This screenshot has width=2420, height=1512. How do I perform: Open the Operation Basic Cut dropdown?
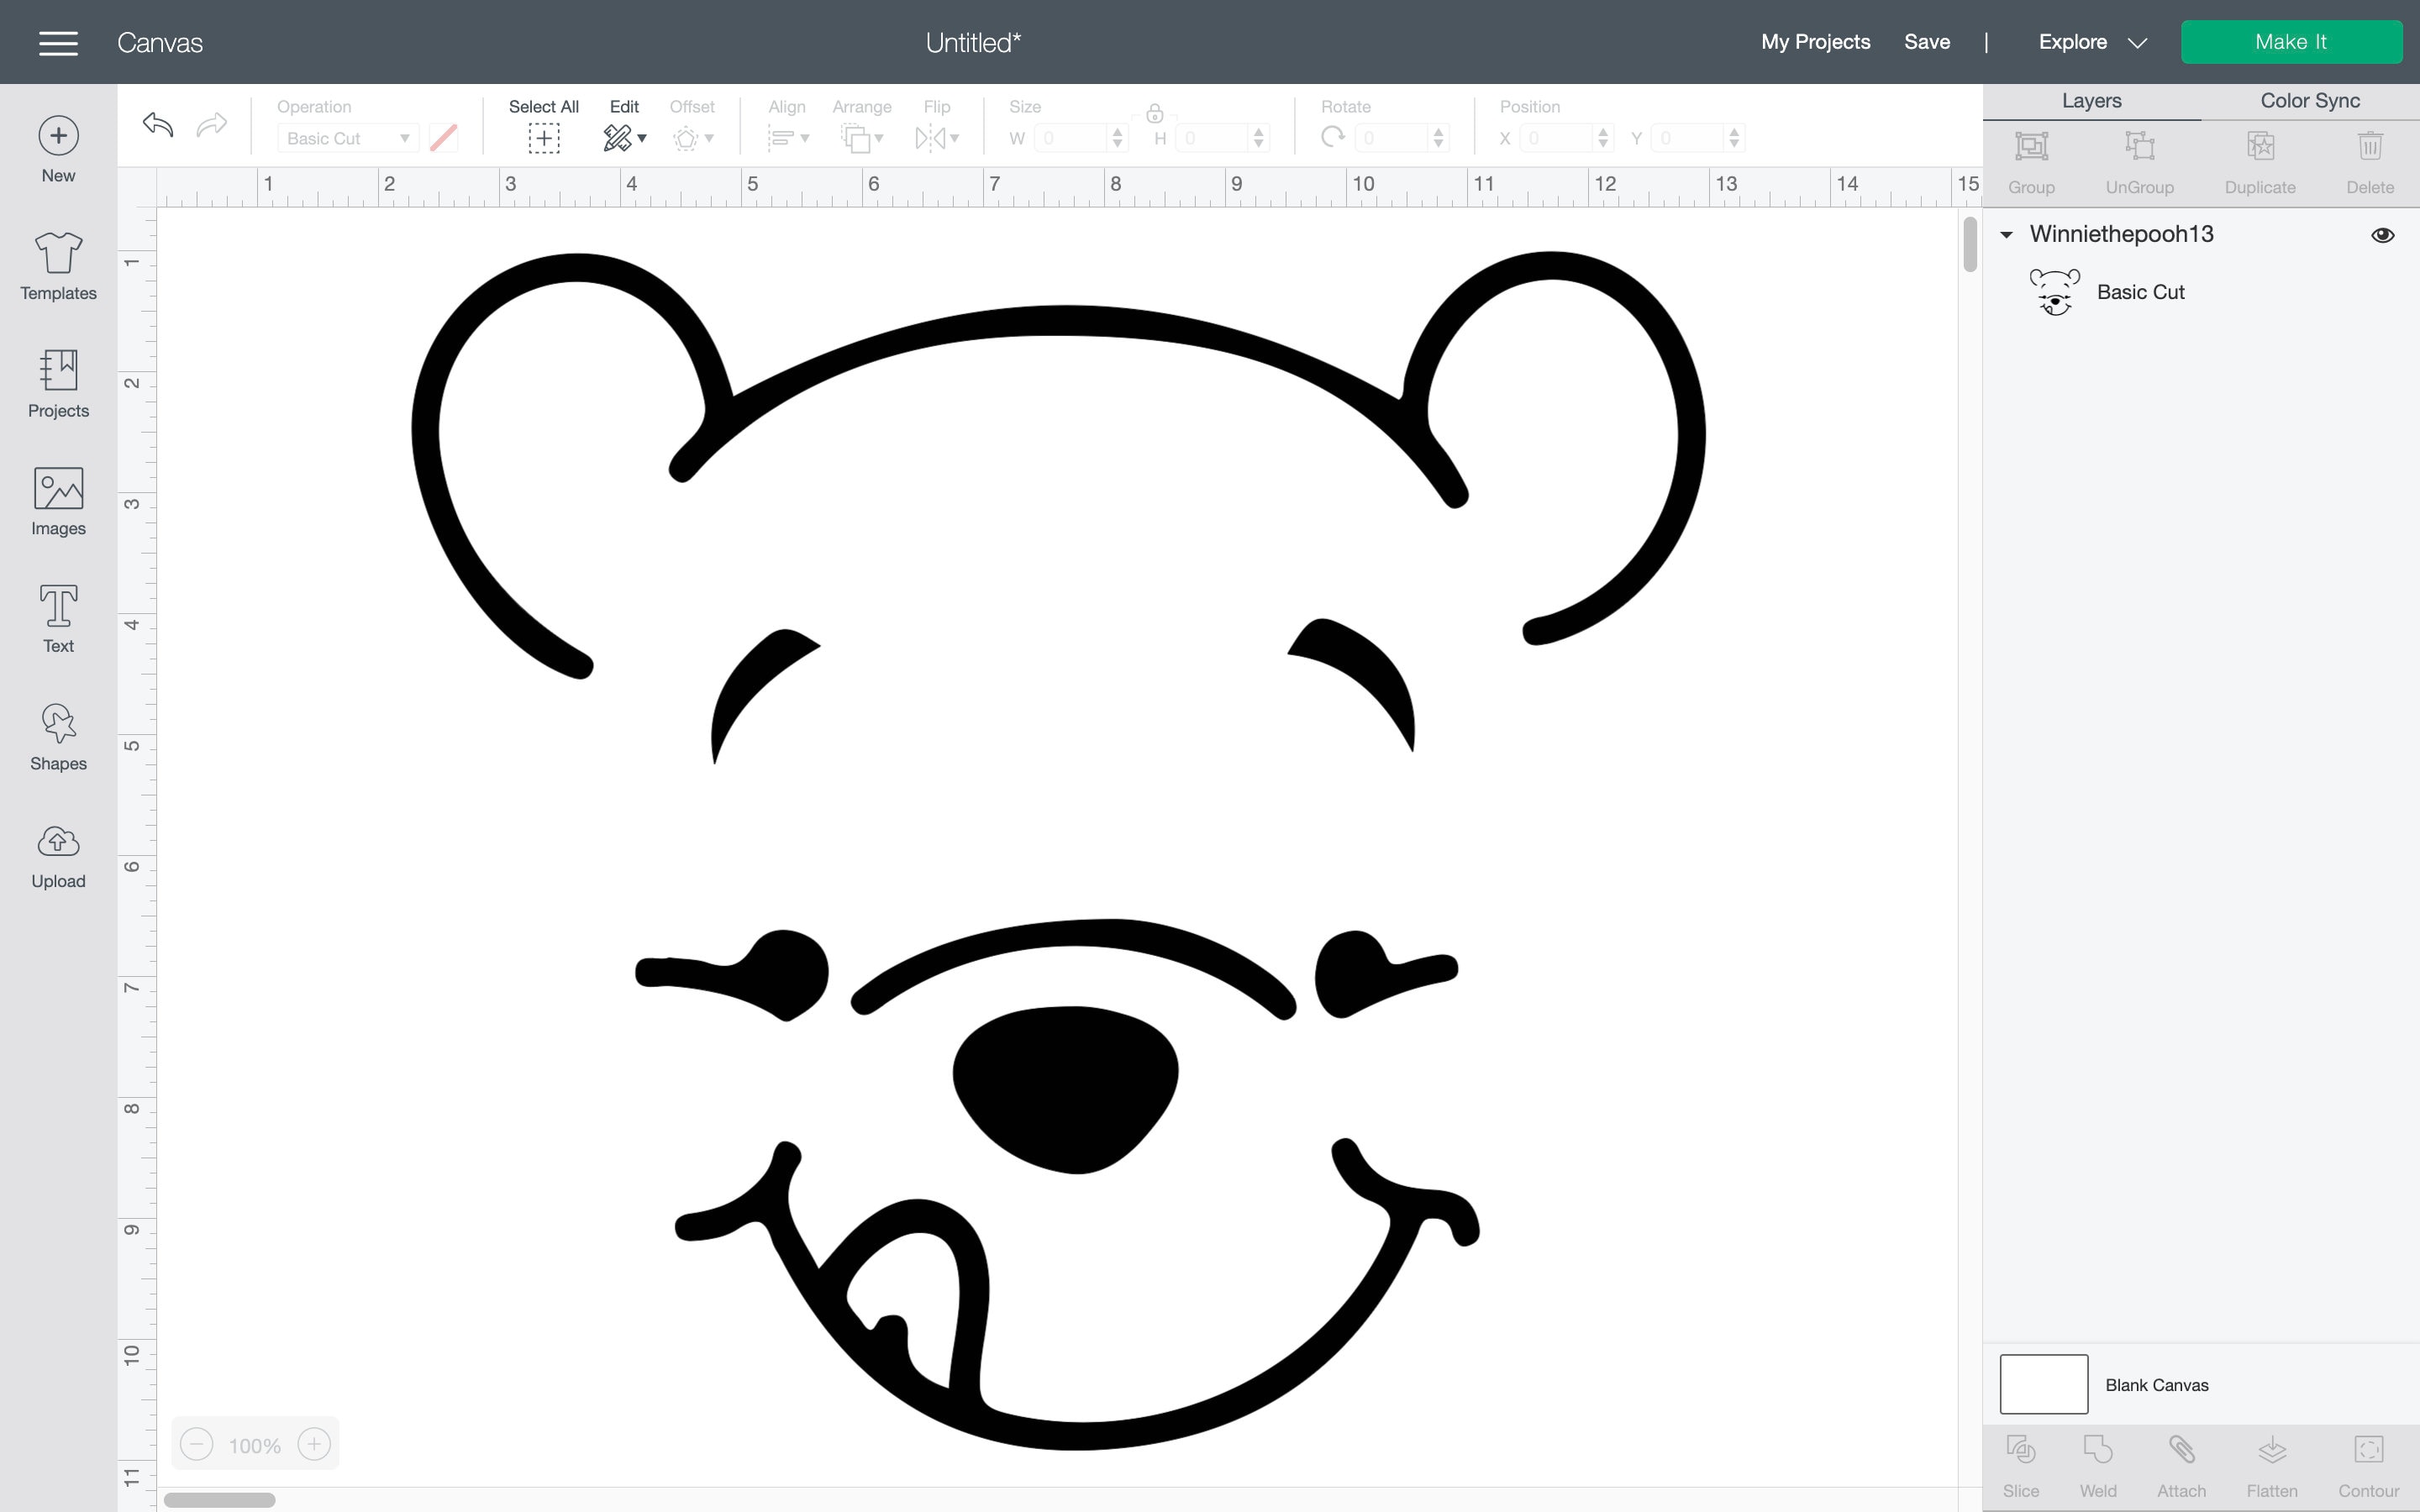coord(347,138)
